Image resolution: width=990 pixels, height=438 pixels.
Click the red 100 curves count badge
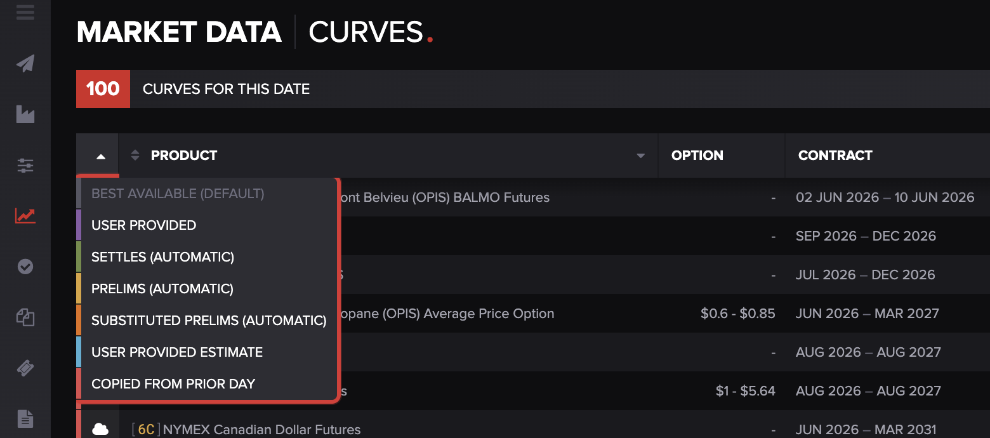coord(103,89)
